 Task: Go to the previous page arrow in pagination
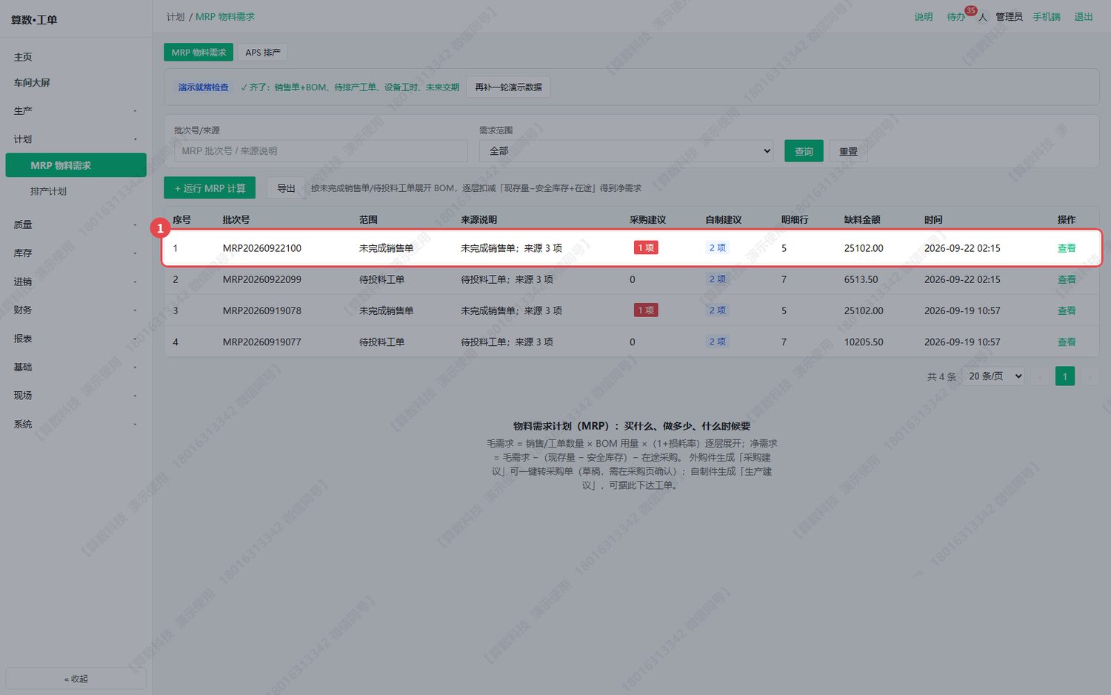1040,376
